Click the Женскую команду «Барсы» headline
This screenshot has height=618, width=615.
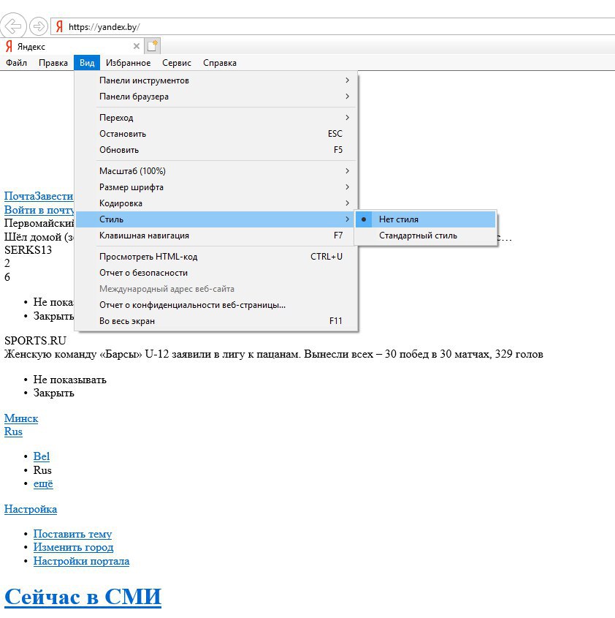coord(274,354)
